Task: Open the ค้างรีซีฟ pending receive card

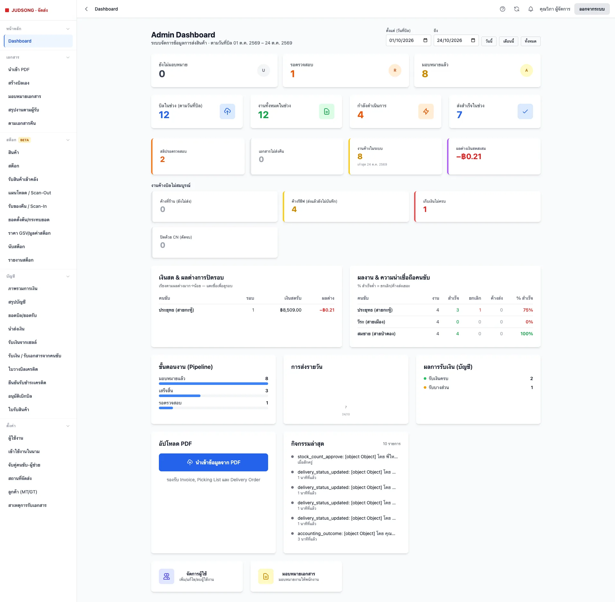Action: click(x=346, y=207)
